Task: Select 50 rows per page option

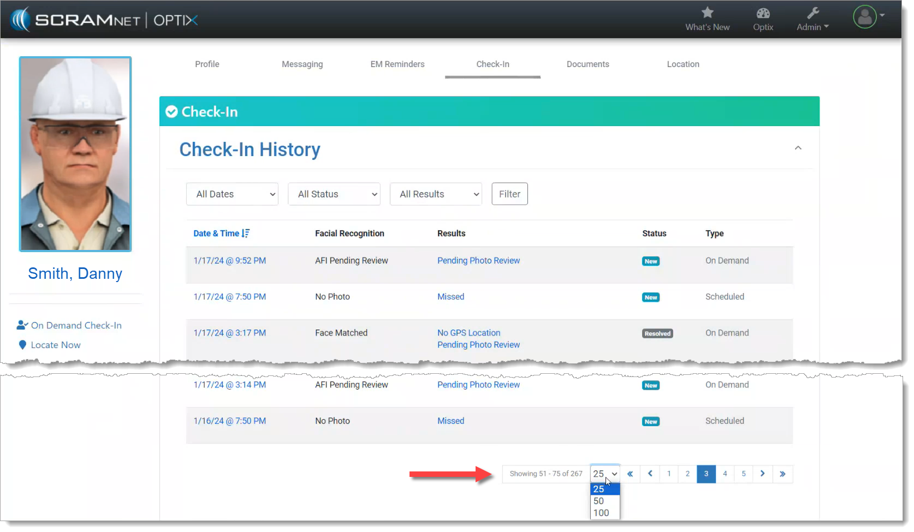Action: tap(599, 501)
